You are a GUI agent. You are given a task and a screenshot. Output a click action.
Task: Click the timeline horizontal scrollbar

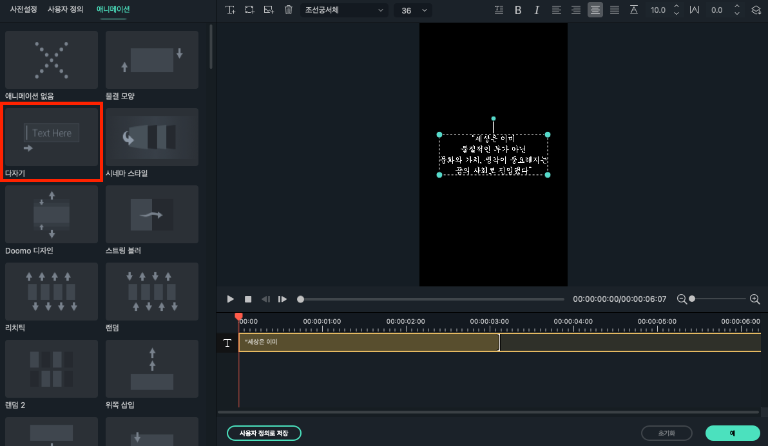489,413
